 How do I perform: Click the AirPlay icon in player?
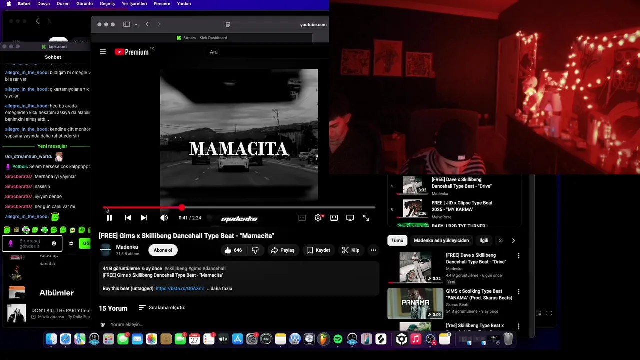pyautogui.click(x=350, y=218)
